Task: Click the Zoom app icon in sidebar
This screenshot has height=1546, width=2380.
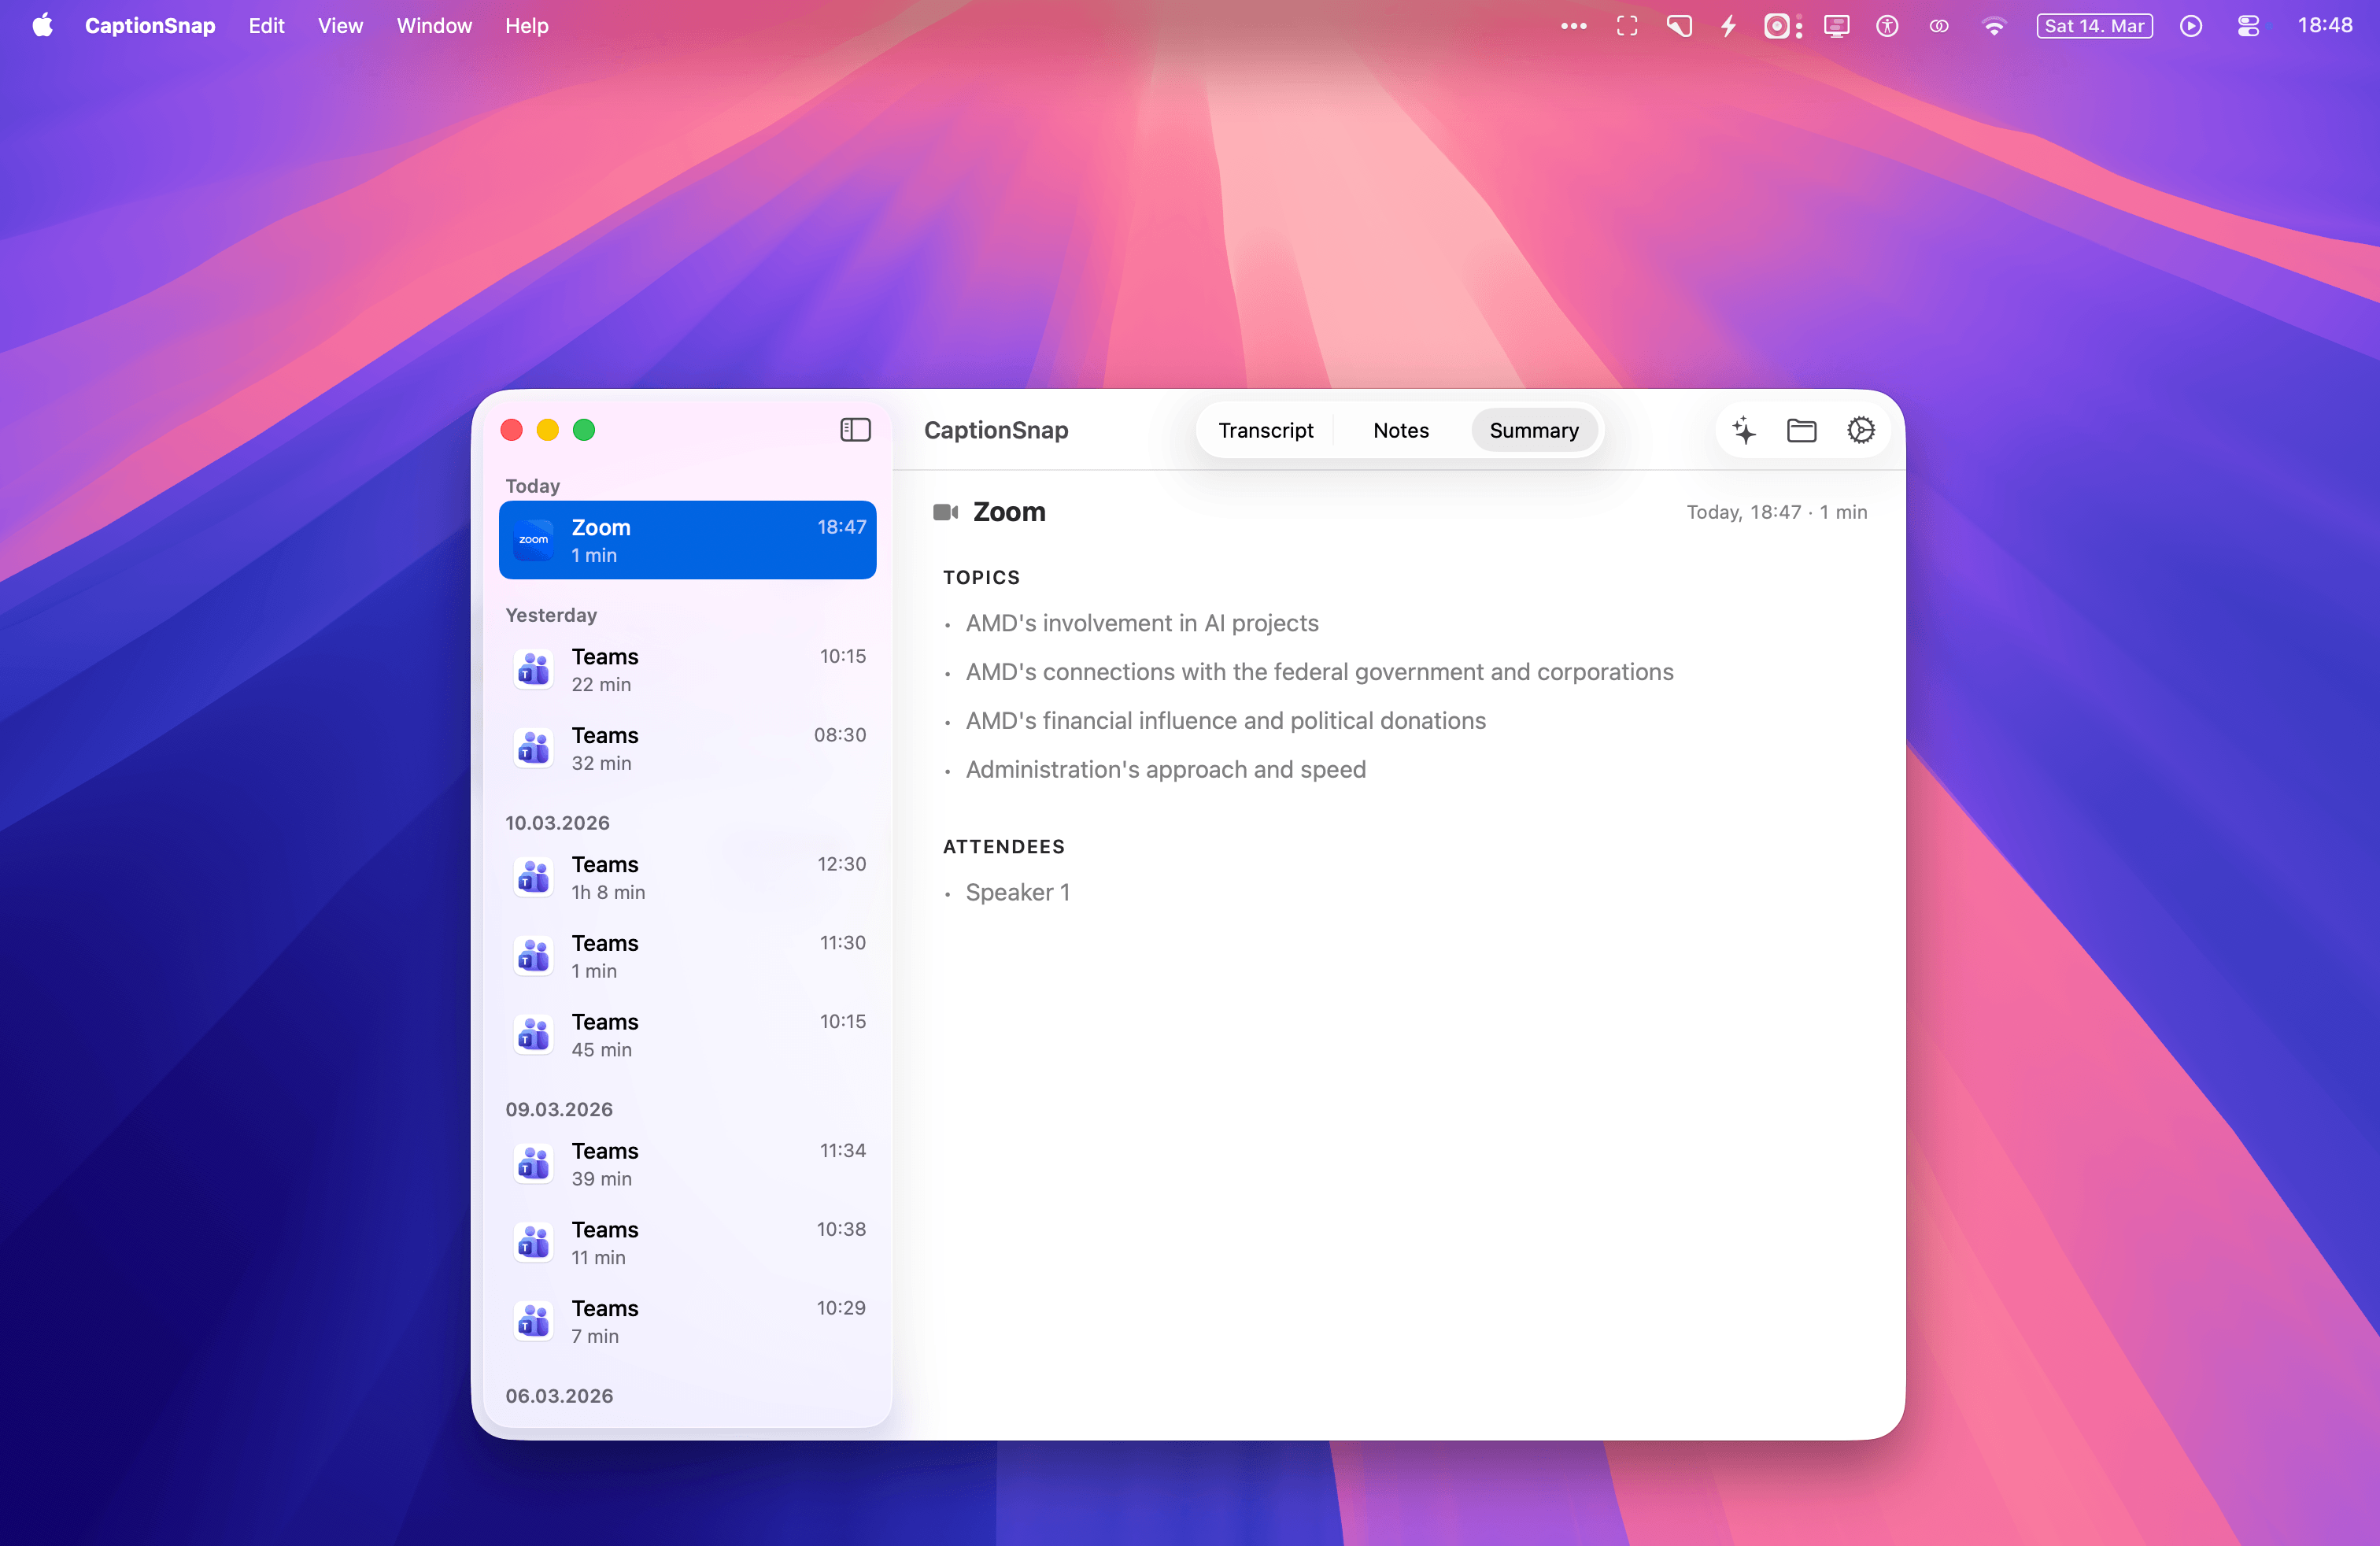Action: [534, 540]
